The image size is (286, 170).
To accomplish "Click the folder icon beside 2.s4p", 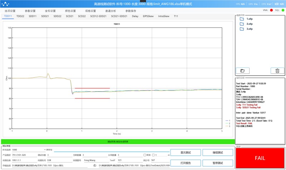I will click(x=242, y=24).
